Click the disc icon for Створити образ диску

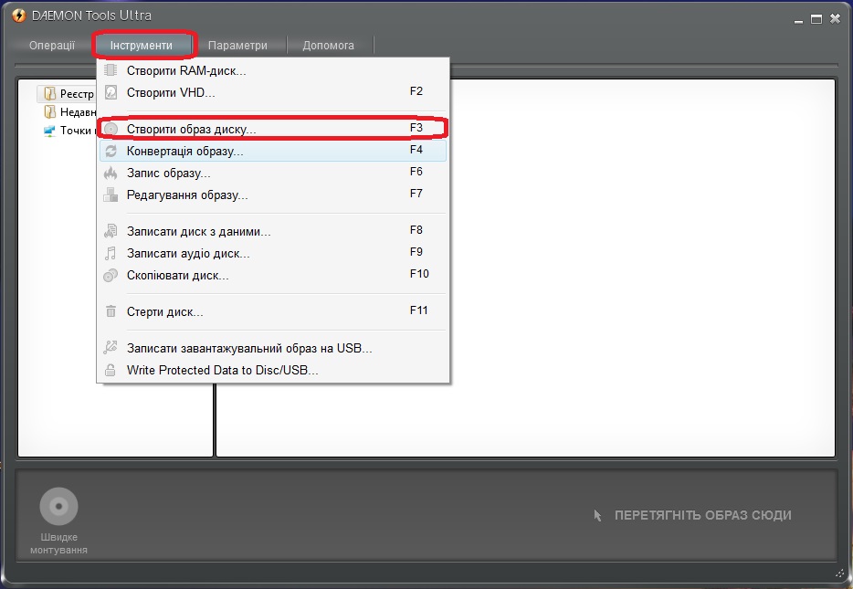[111, 129]
